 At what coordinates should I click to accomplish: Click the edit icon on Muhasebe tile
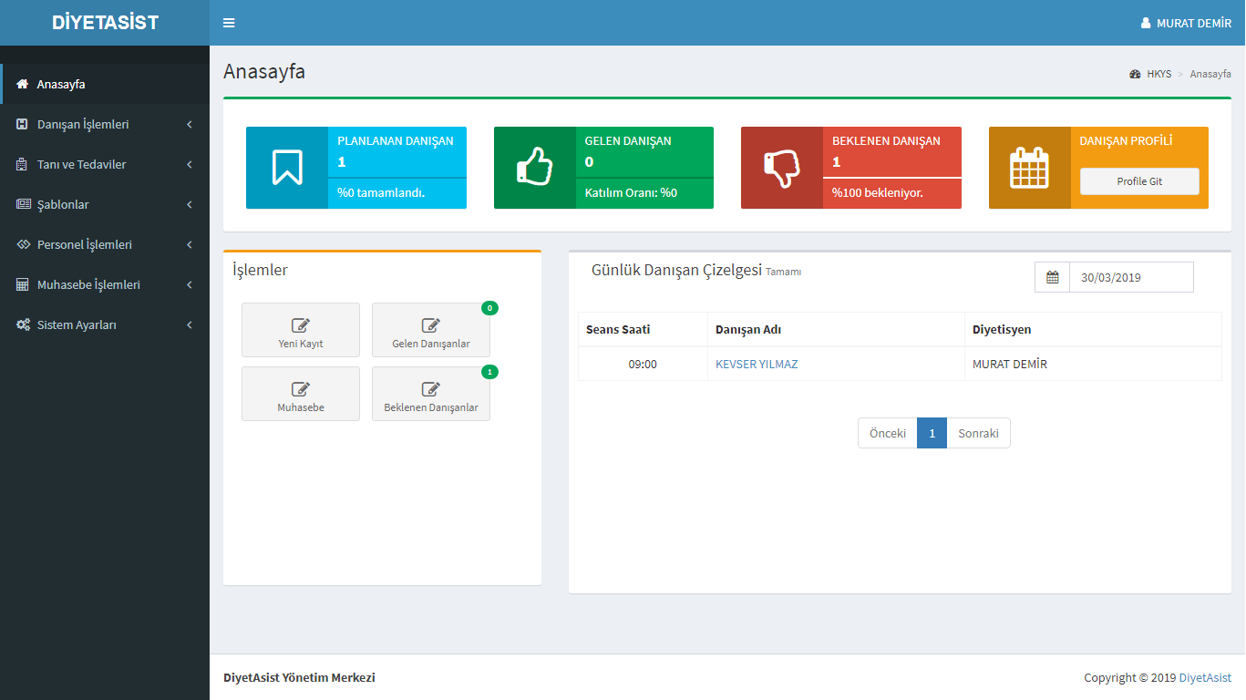point(301,389)
